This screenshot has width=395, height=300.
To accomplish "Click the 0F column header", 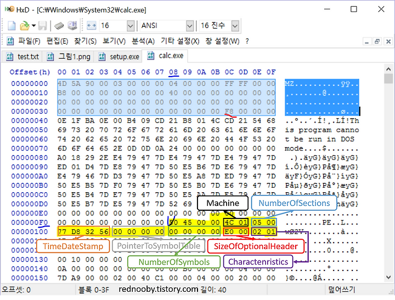I will 271,72.
